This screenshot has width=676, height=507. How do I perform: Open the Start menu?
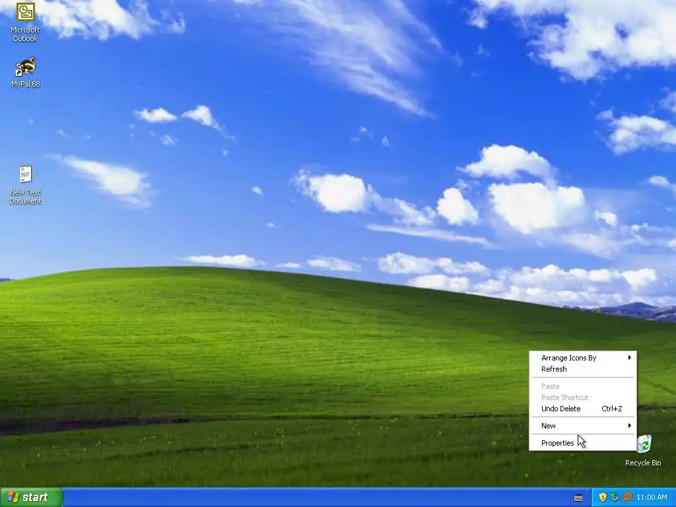pyautogui.click(x=32, y=497)
